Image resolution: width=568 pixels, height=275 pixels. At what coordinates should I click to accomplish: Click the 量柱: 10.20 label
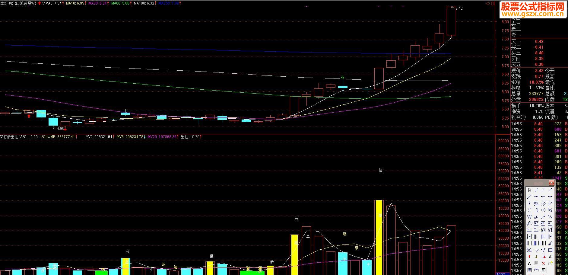(190, 137)
